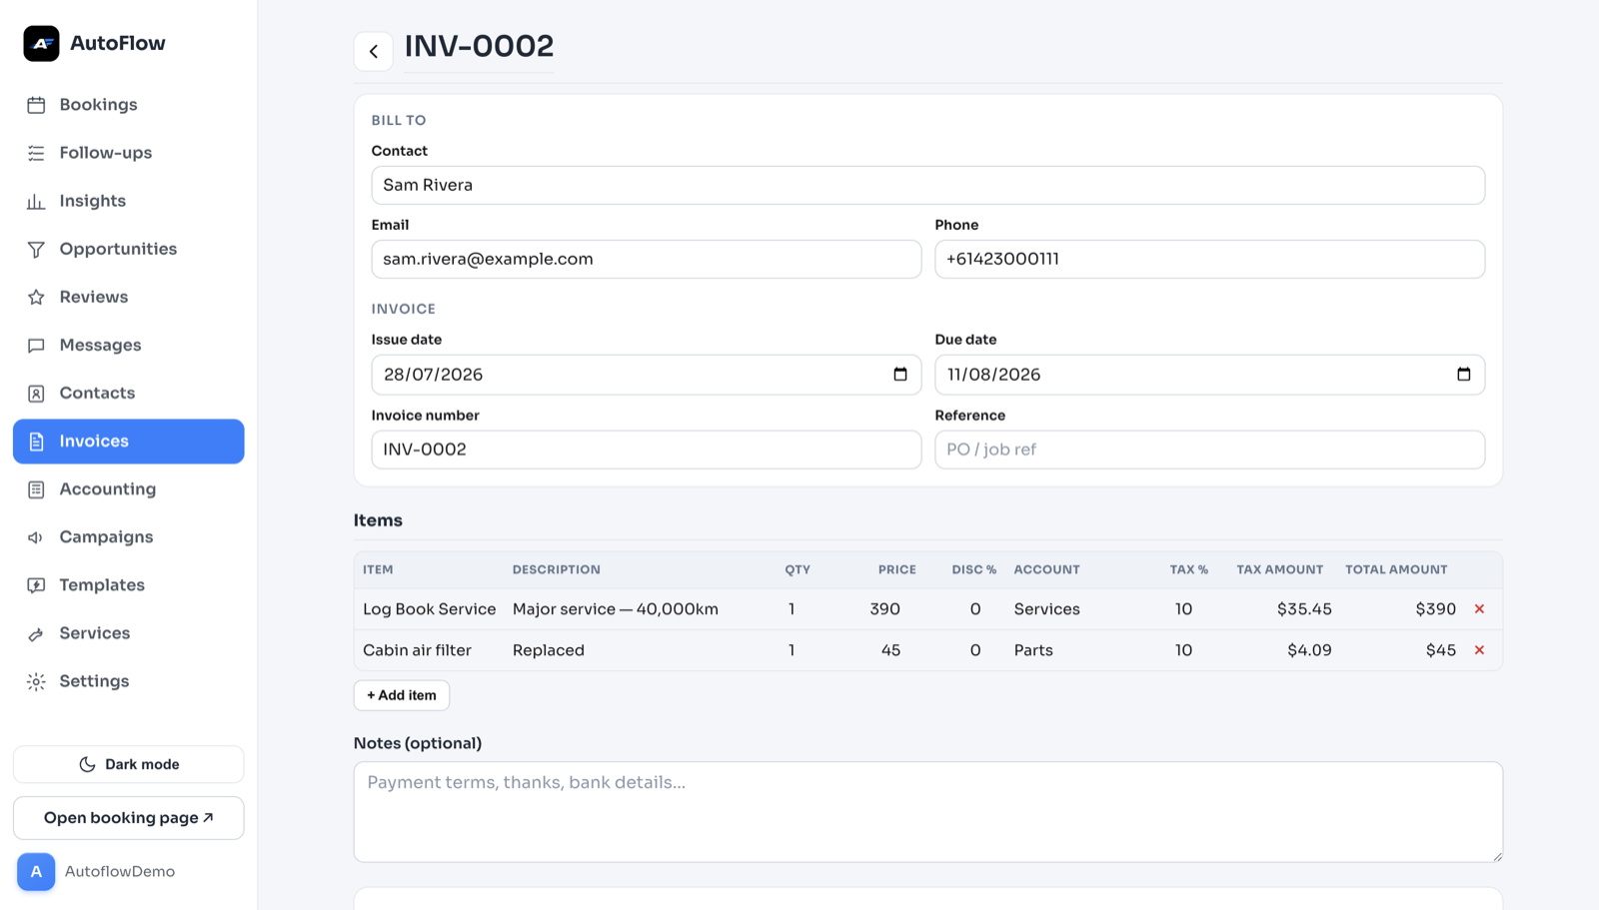Screen dimensions: 1599x910
Task: Open the Bookings menu item
Action: (129, 105)
